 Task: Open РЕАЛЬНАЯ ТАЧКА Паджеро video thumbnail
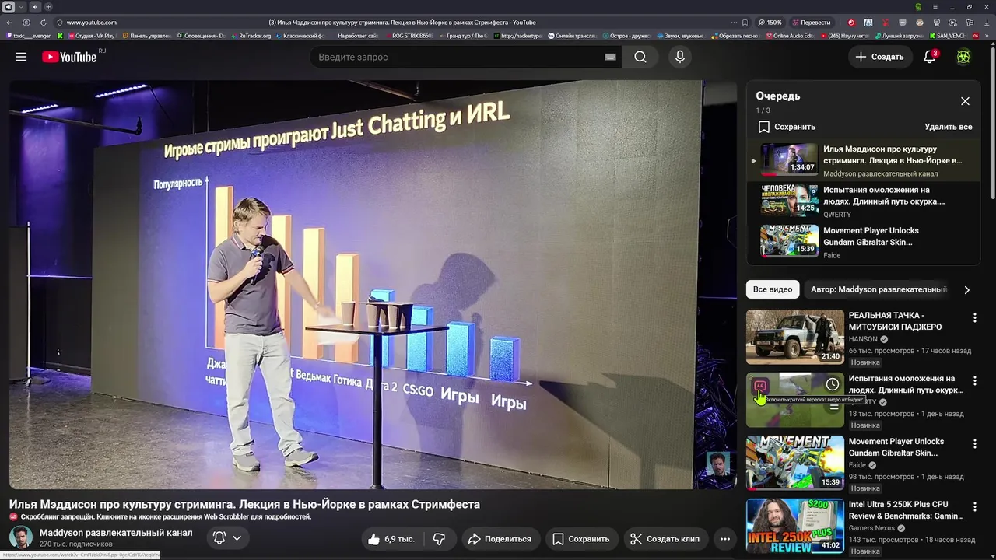[794, 337]
